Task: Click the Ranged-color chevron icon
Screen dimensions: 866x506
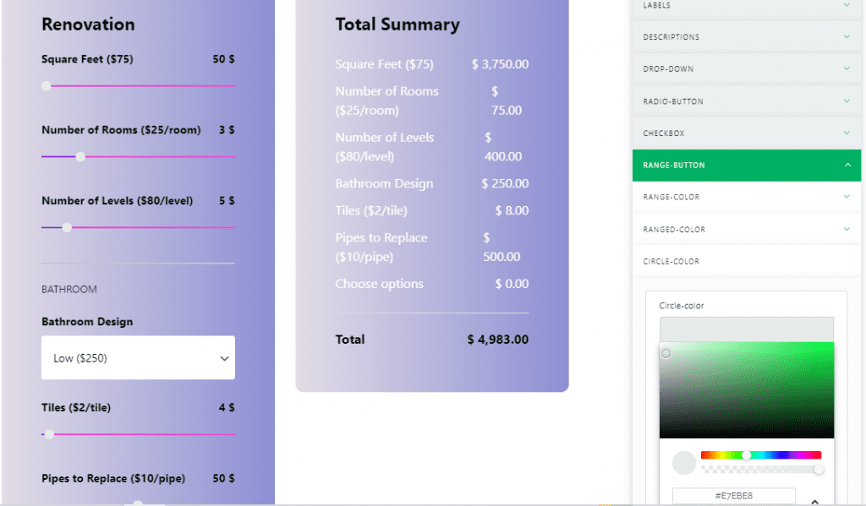Action: (x=847, y=229)
